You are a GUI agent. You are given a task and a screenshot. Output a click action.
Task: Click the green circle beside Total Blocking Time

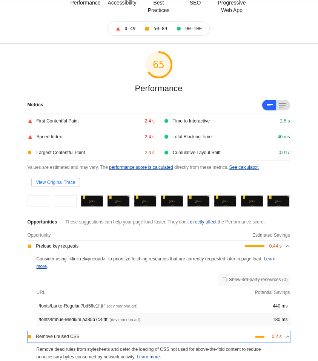tap(166, 137)
